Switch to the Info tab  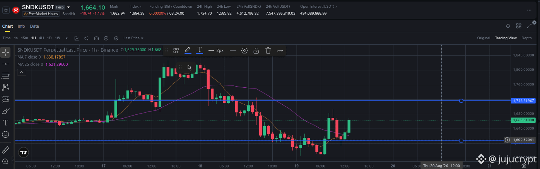click(x=21, y=26)
